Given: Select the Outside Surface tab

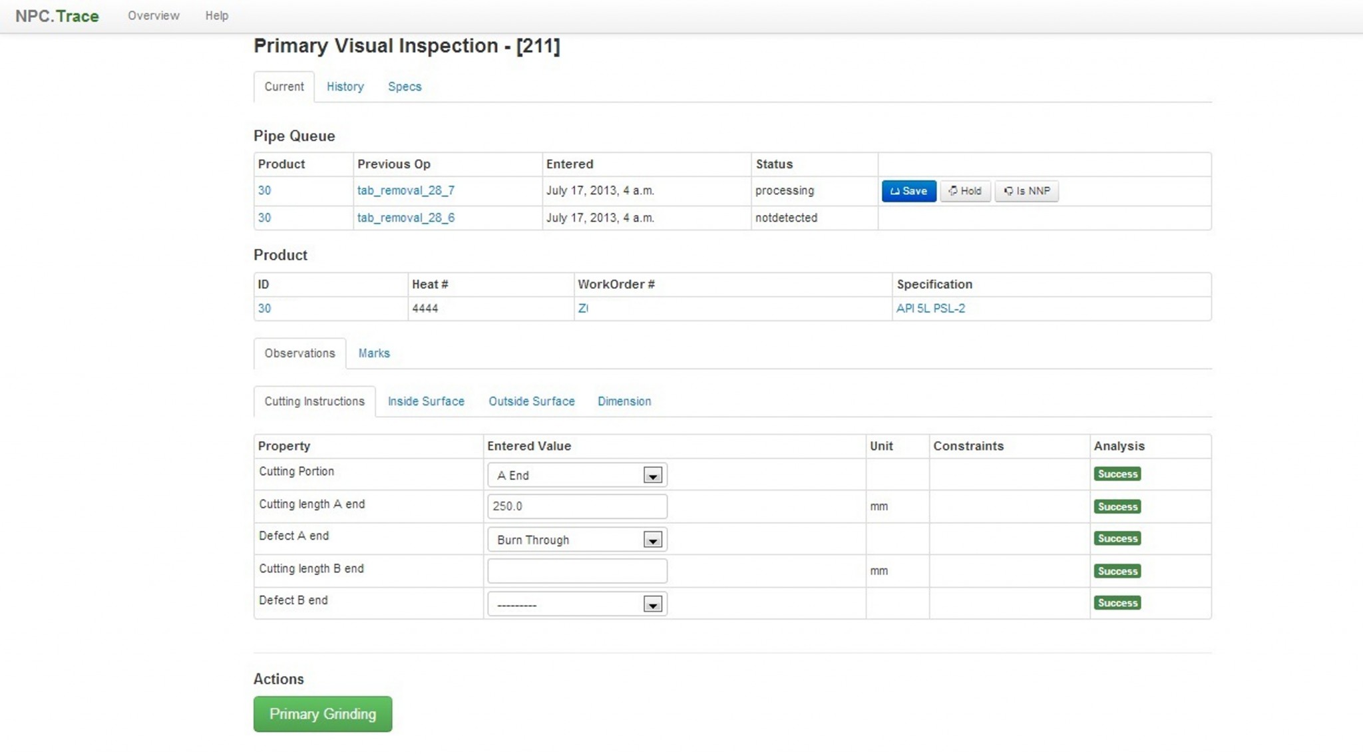Looking at the screenshot, I should click(x=531, y=401).
